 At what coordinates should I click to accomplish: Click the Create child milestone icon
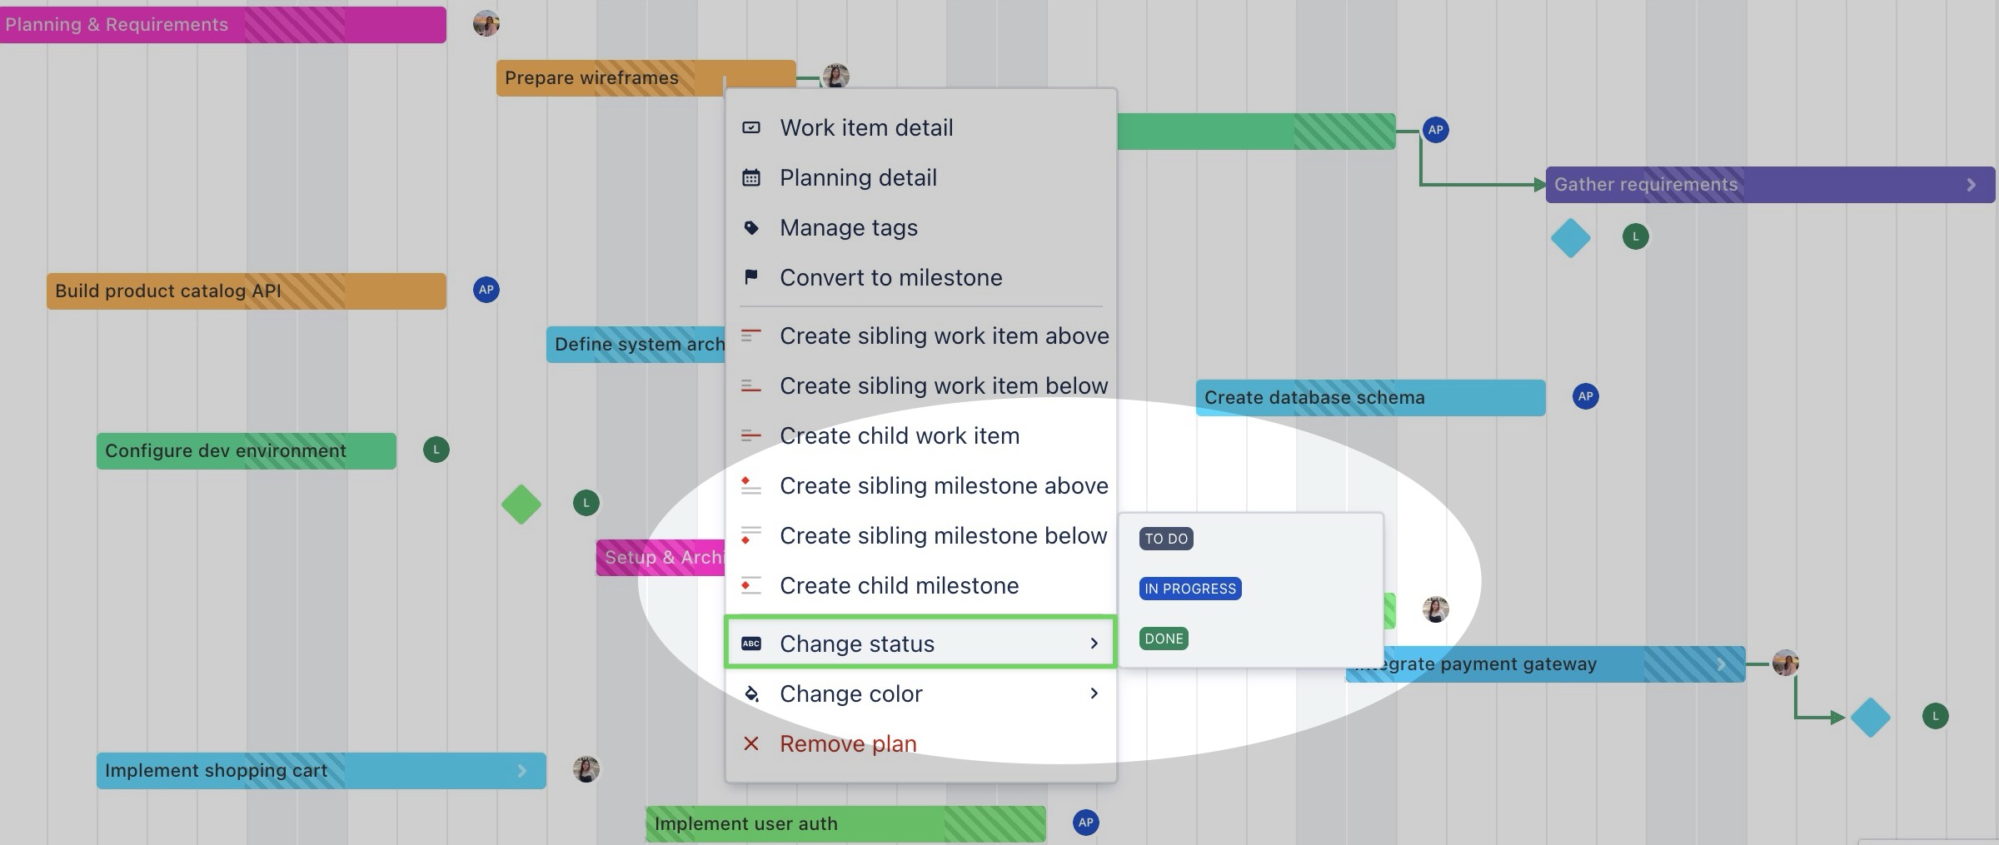[751, 585]
